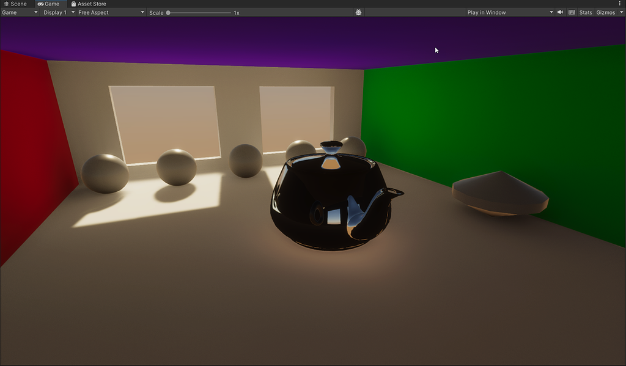Click the grid icon on the Scene tab
The height and width of the screenshot is (366, 626).
tap(6, 3)
